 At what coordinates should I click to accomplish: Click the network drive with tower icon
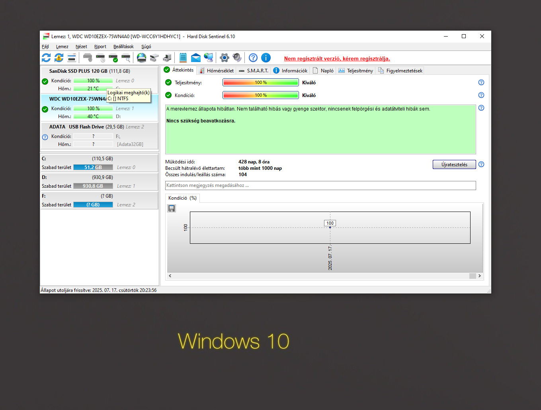(x=167, y=58)
